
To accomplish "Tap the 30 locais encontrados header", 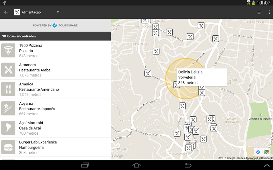I will point(55,36).
